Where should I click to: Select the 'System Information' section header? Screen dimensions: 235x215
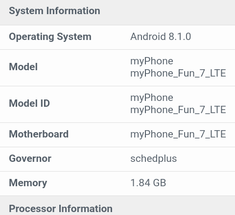[x=54, y=11]
